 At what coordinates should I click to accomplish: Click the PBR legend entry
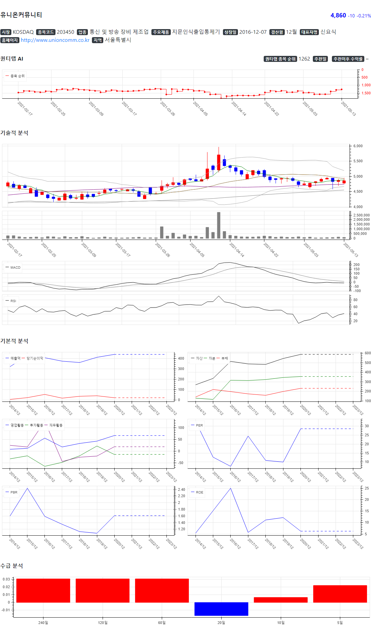[11, 492]
